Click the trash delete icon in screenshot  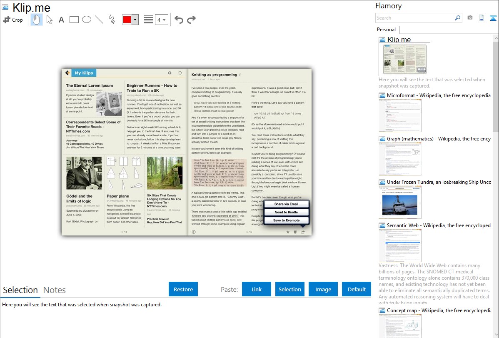295,232
